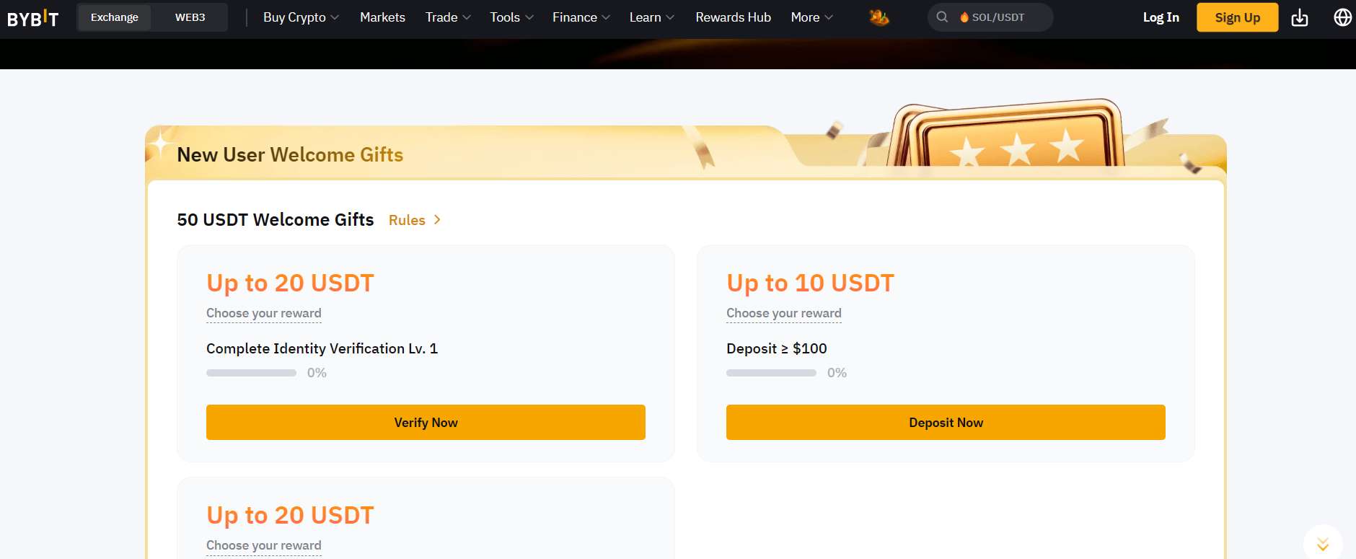Image resolution: width=1356 pixels, height=559 pixels.
Task: Click the Deposit ≥ $100 task text
Action: tap(777, 348)
